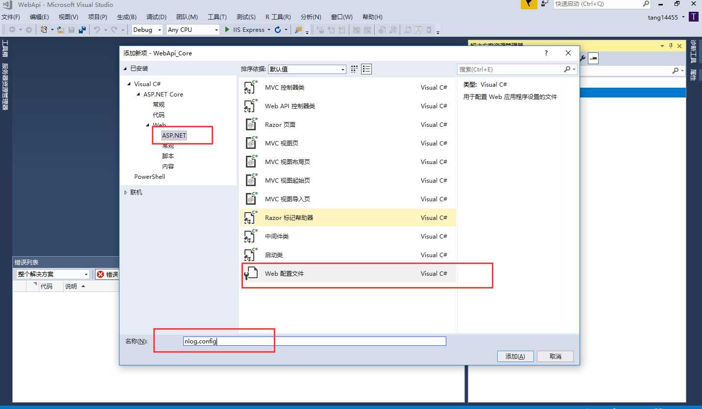Switch the dialog to small icons view
The image size is (702, 409).
click(355, 69)
